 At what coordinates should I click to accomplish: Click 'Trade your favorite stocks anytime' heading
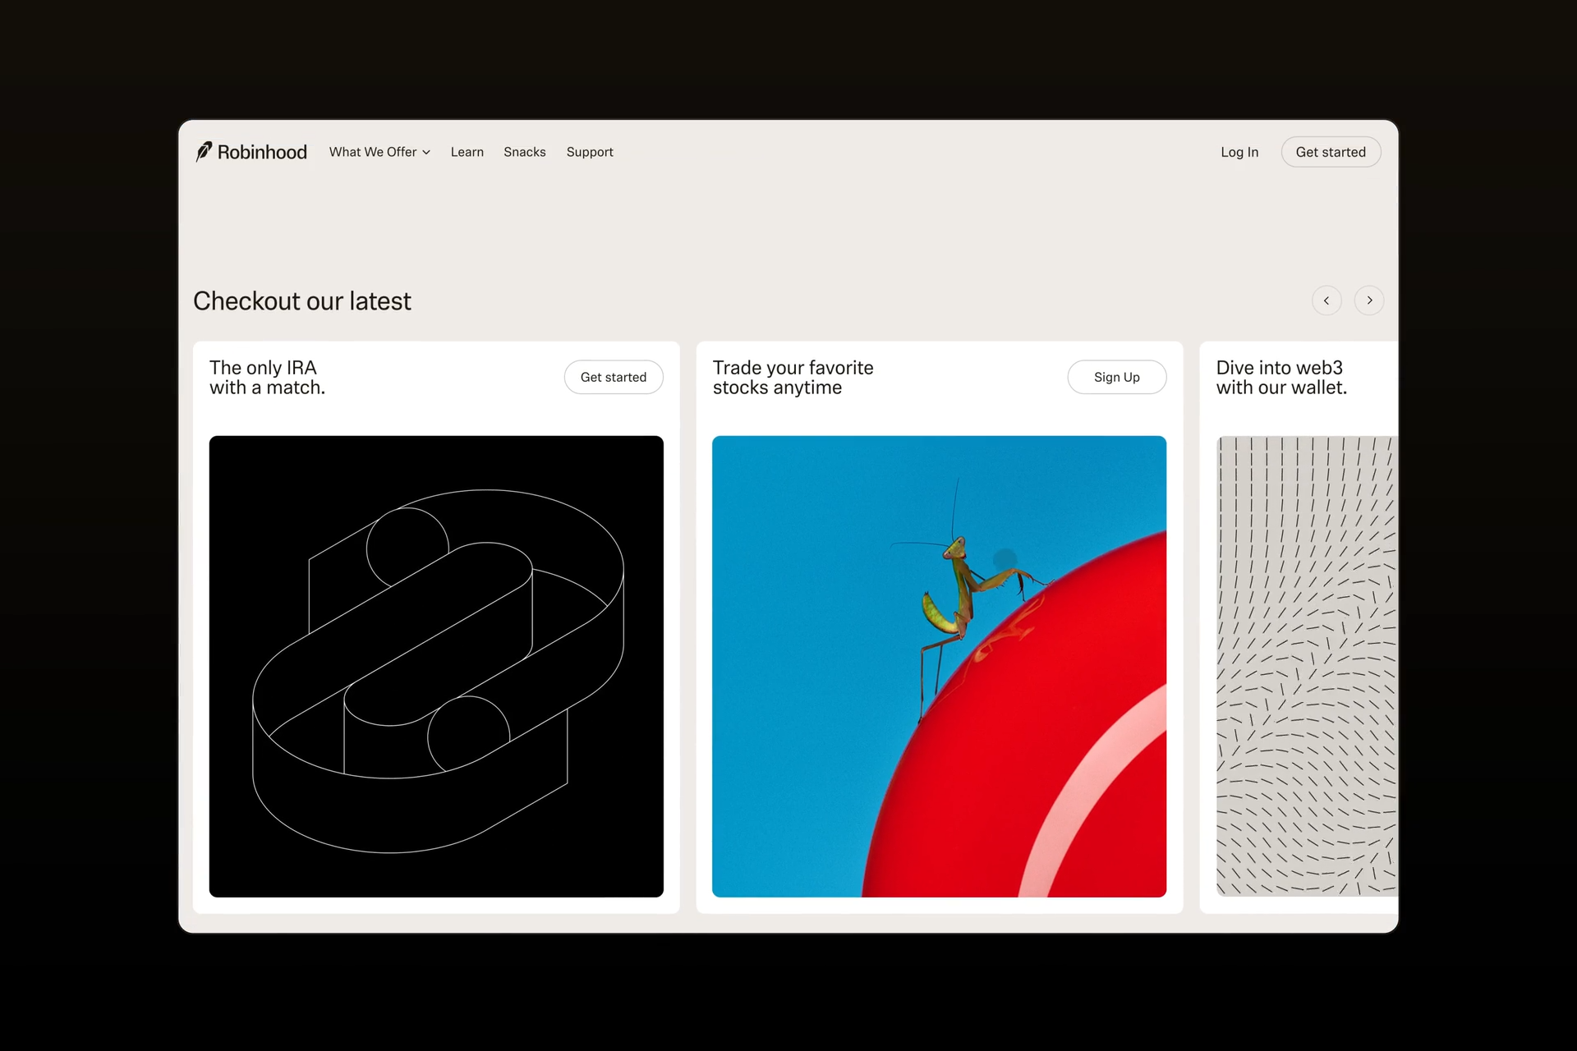click(793, 378)
